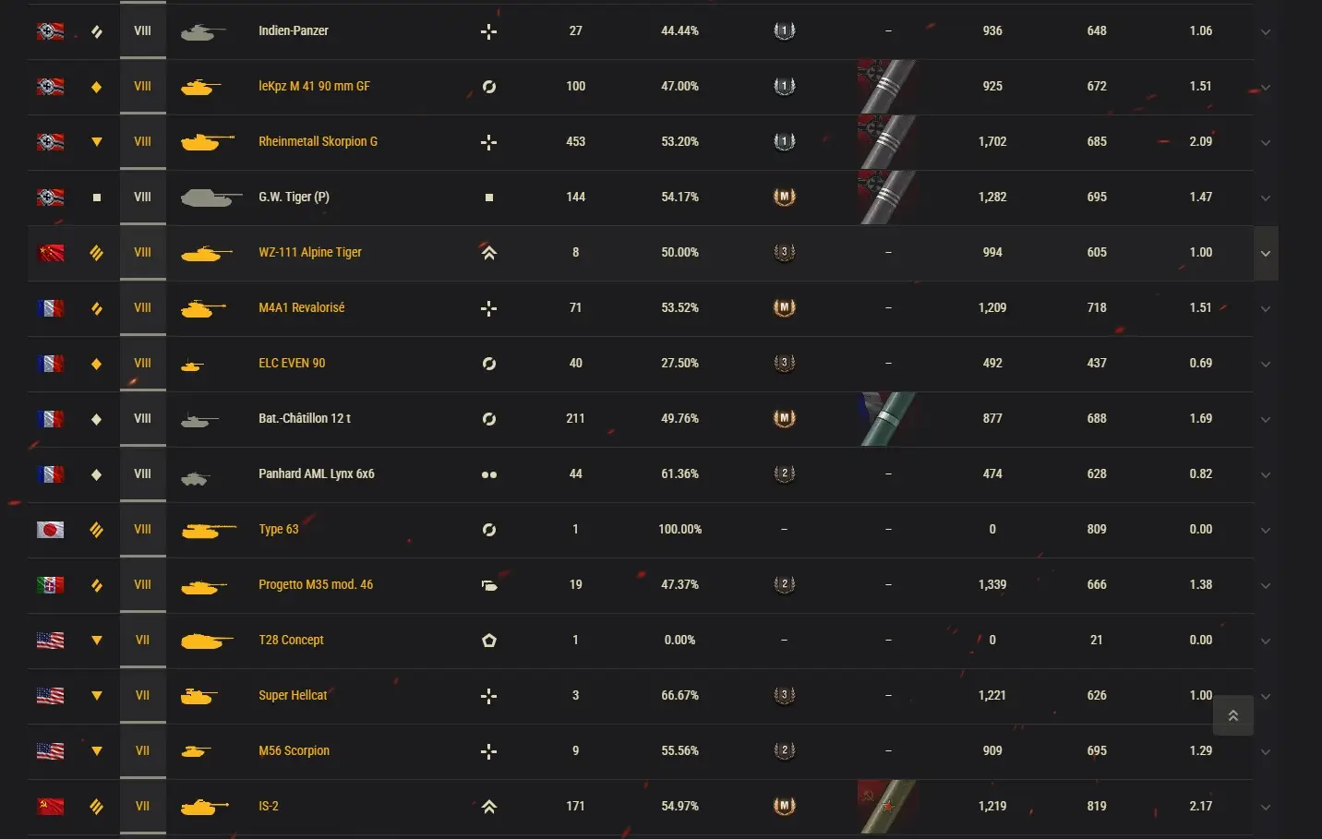Expand the Bat.-Châtillon 12 t row chevron
The width and height of the screenshot is (1322, 839).
[1266, 419]
